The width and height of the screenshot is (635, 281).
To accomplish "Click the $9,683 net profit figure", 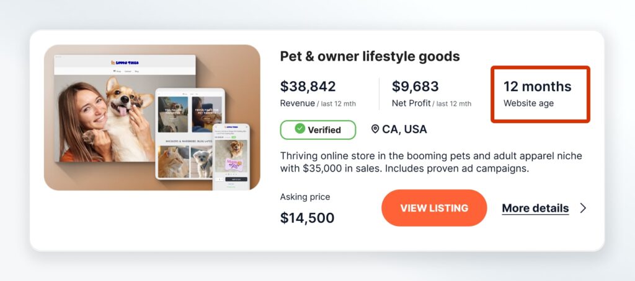I will click(x=415, y=86).
